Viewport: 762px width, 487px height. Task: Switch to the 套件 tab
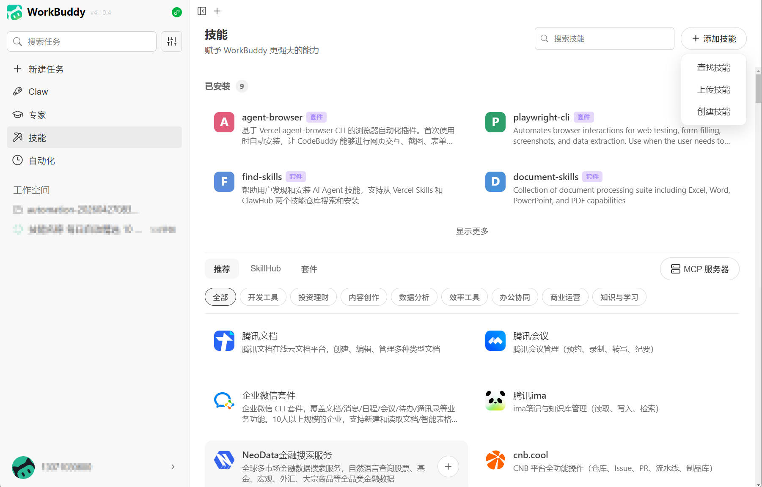click(x=309, y=269)
